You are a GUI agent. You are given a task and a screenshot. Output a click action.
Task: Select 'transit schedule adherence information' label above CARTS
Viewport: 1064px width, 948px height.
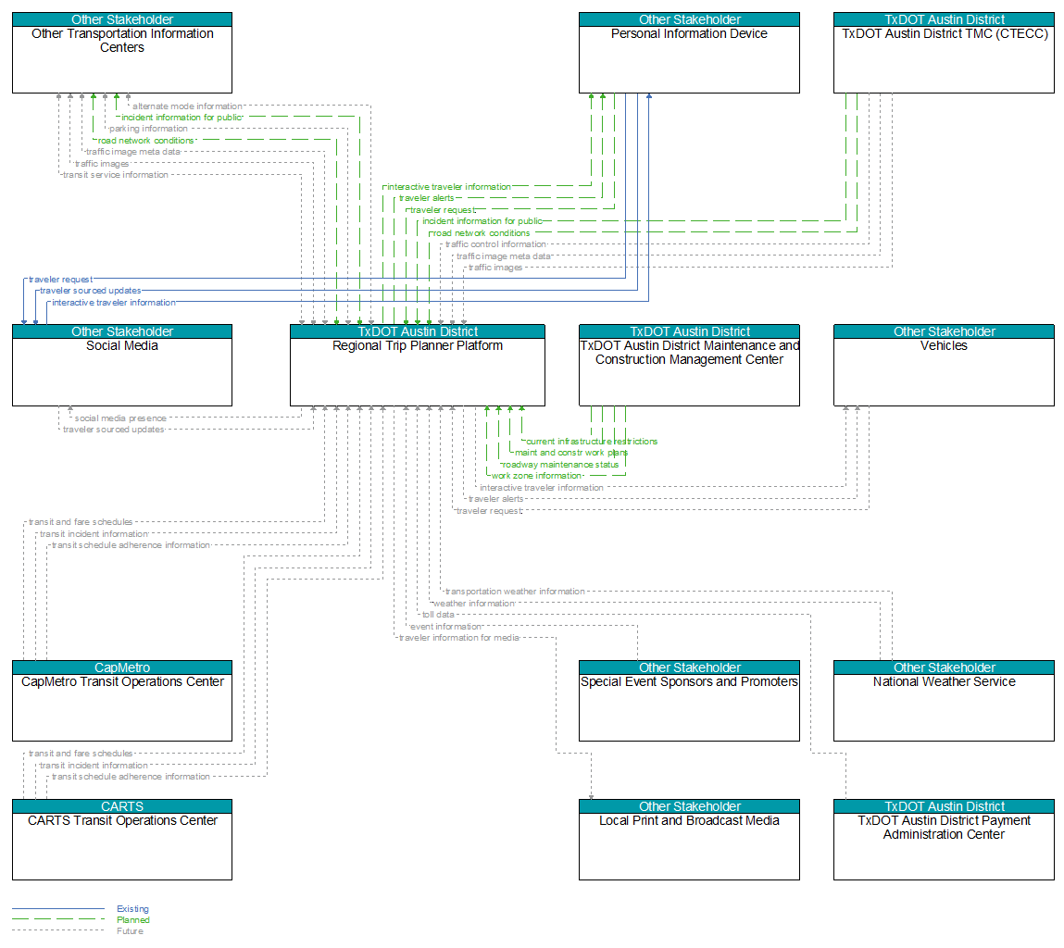coord(131,777)
